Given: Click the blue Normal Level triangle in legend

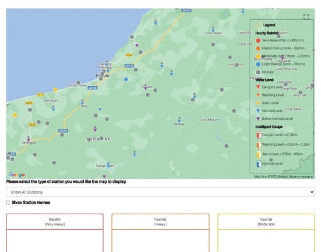Looking at the screenshot, I should coord(258,111).
